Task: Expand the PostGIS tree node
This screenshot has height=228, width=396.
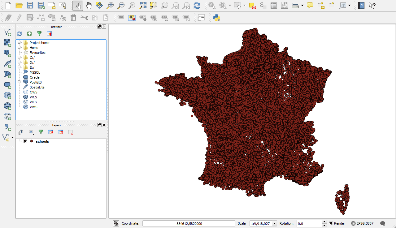Action: (x=19, y=82)
